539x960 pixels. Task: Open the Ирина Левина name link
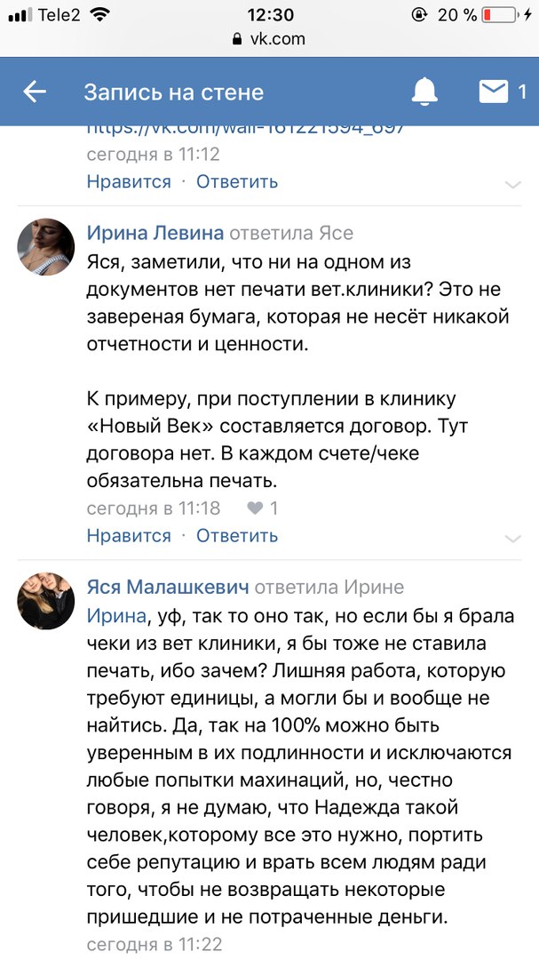pyautogui.click(x=155, y=234)
